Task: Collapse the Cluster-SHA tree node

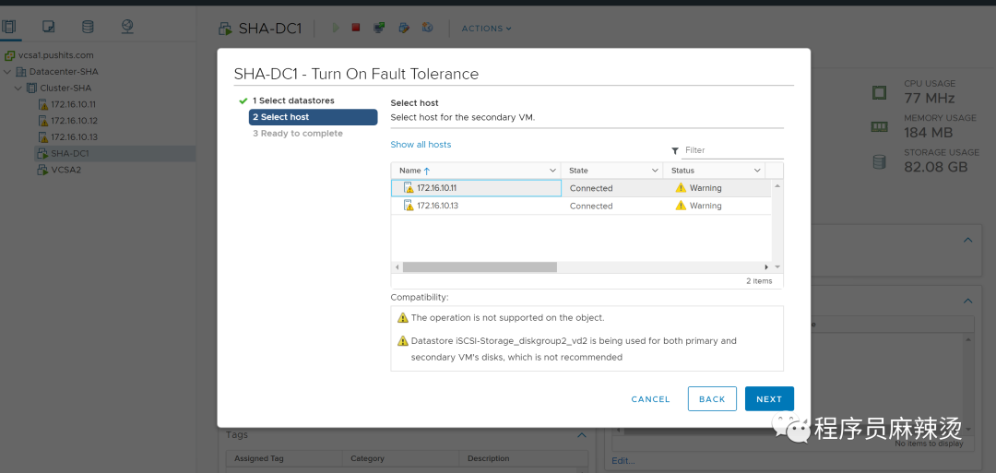Action: tap(18, 89)
